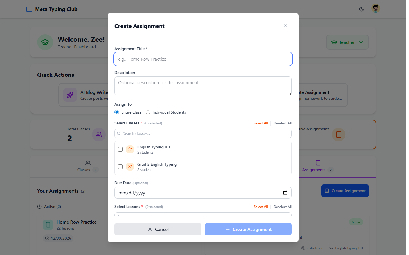409x255 pixels.
Task: Switch to the Classes tab
Action: [x=88, y=166]
